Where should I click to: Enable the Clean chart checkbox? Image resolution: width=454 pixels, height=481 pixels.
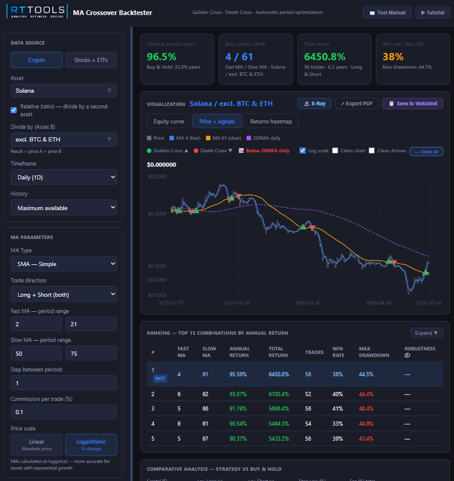[x=335, y=151]
